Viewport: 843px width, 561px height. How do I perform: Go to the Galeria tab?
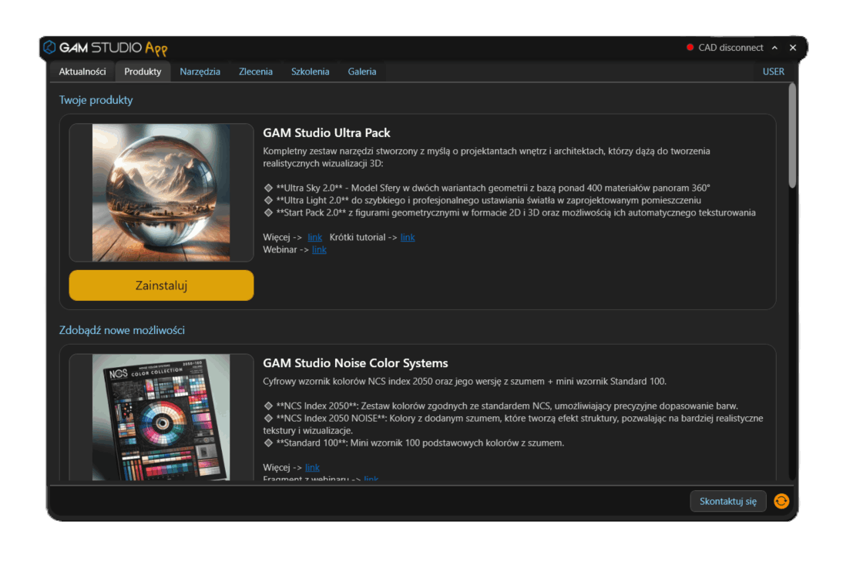coord(361,71)
